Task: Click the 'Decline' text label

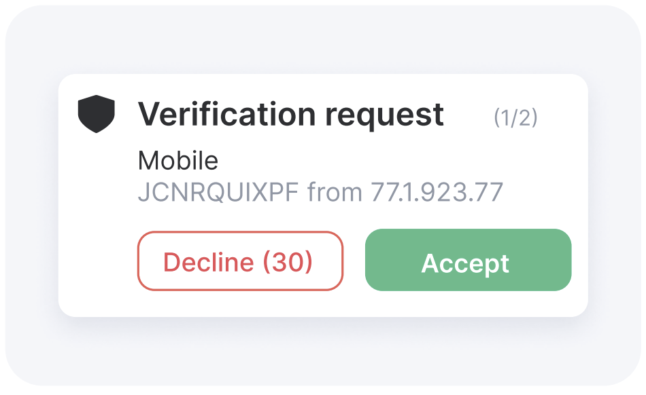Action: coord(209,262)
